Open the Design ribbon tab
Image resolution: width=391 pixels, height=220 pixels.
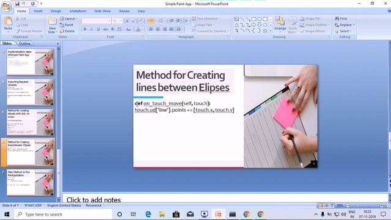56,11
